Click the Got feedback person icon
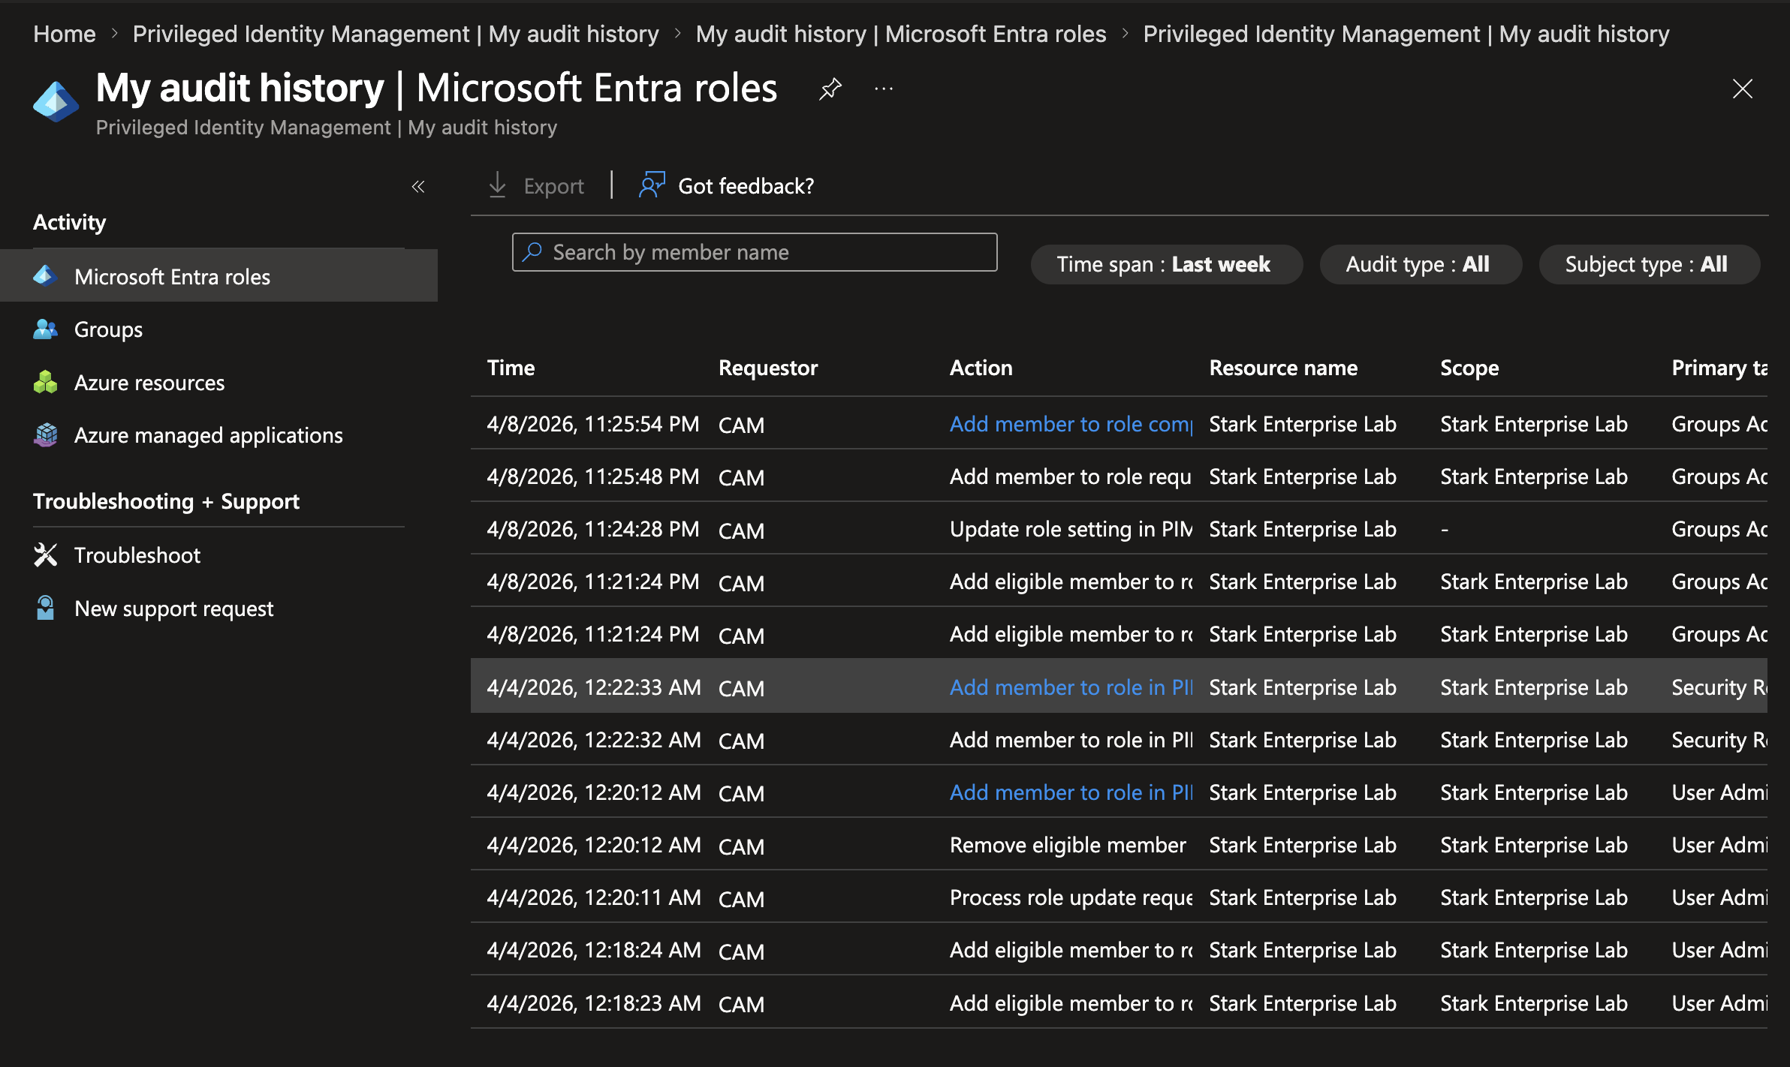1790x1067 pixels. tap(651, 185)
